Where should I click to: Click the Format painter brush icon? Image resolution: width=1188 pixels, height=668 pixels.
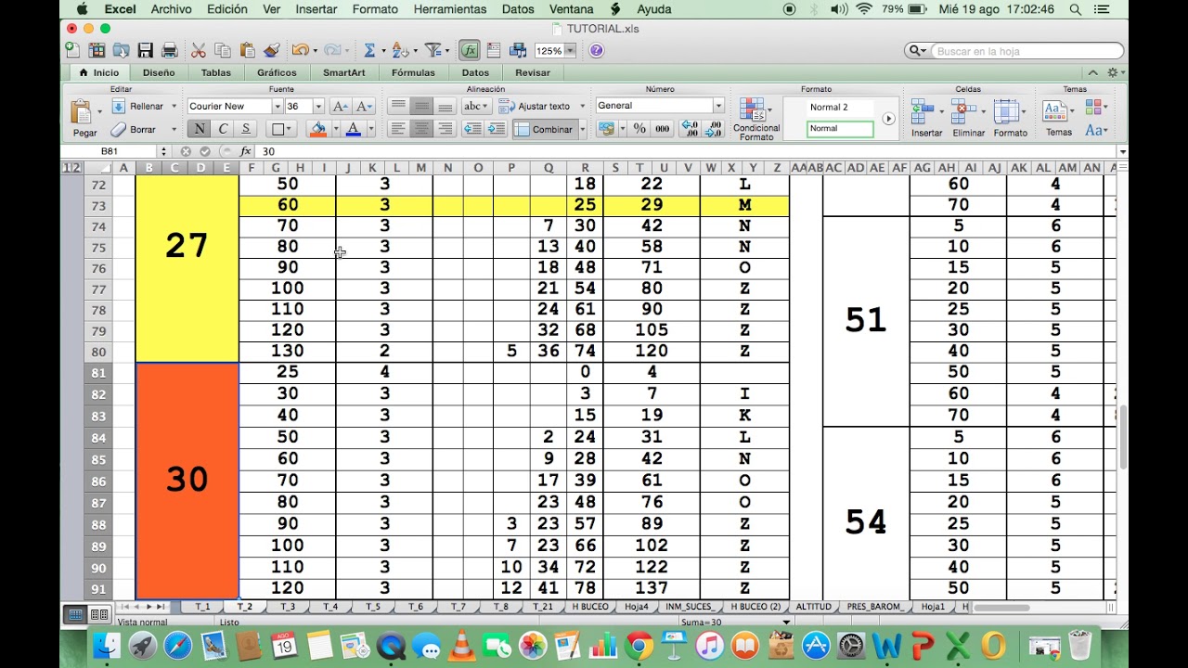[271, 50]
